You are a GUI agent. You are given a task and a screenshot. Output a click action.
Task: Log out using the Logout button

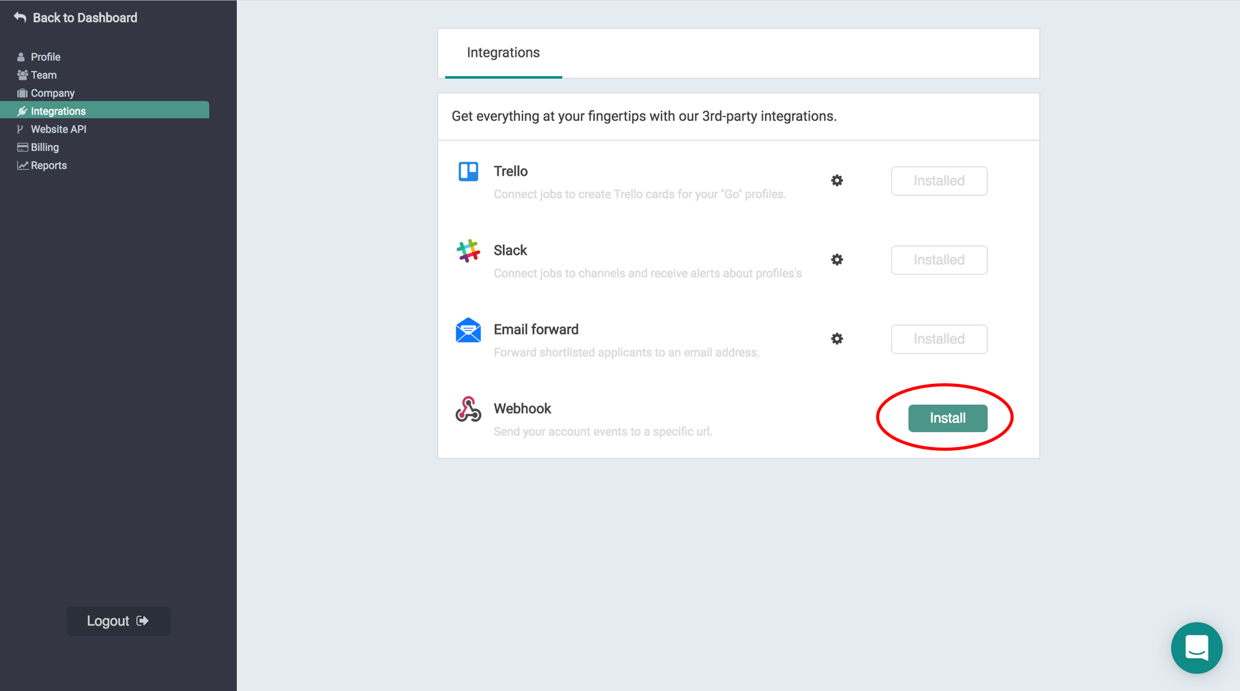tap(118, 621)
